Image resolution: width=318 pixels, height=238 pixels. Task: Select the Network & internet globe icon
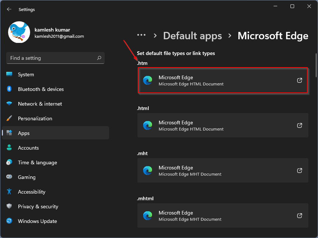(10, 104)
